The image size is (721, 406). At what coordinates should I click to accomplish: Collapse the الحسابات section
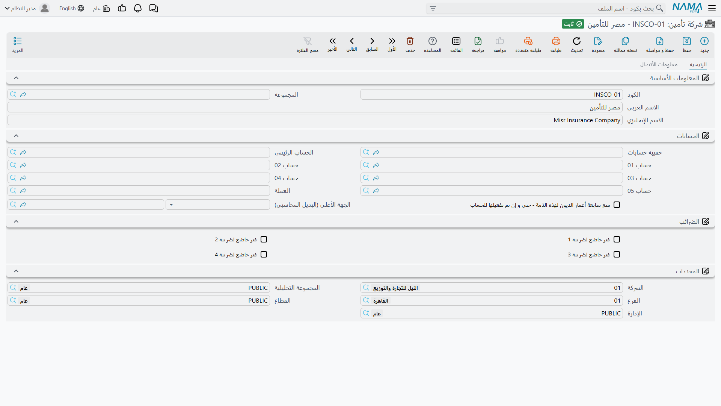tap(16, 136)
